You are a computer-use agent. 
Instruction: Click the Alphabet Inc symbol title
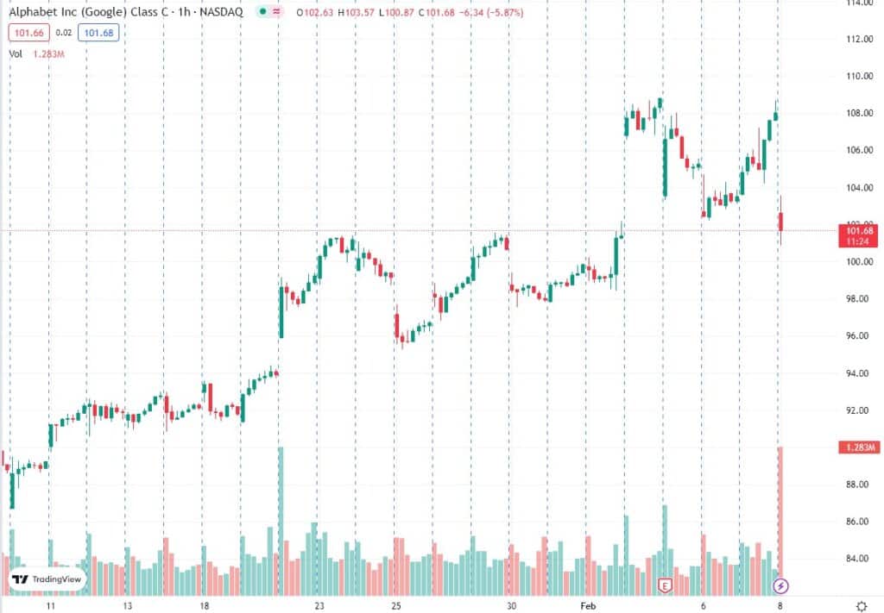click(x=125, y=14)
